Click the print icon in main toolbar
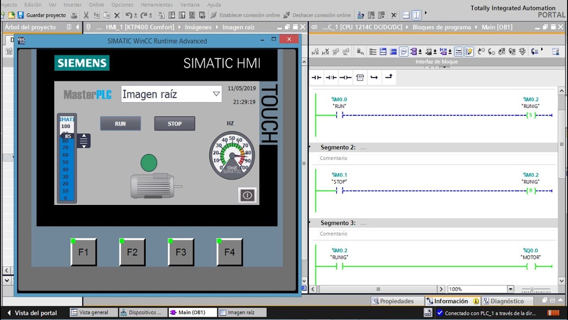Image resolution: width=568 pixels, height=320 pixels. tap(74, 15)
